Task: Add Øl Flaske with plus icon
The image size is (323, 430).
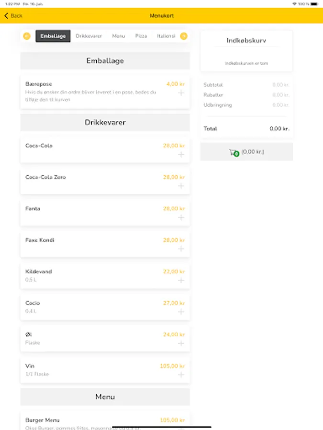Action: point(181,344)
